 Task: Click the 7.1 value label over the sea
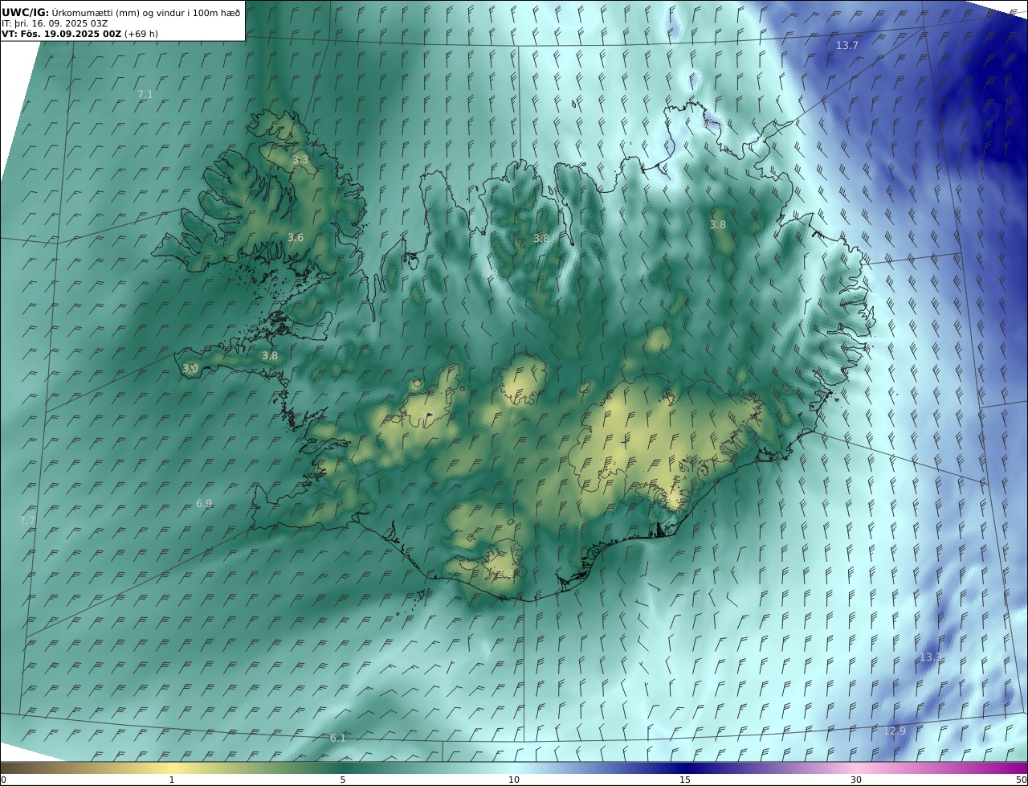tap(145, 95)
